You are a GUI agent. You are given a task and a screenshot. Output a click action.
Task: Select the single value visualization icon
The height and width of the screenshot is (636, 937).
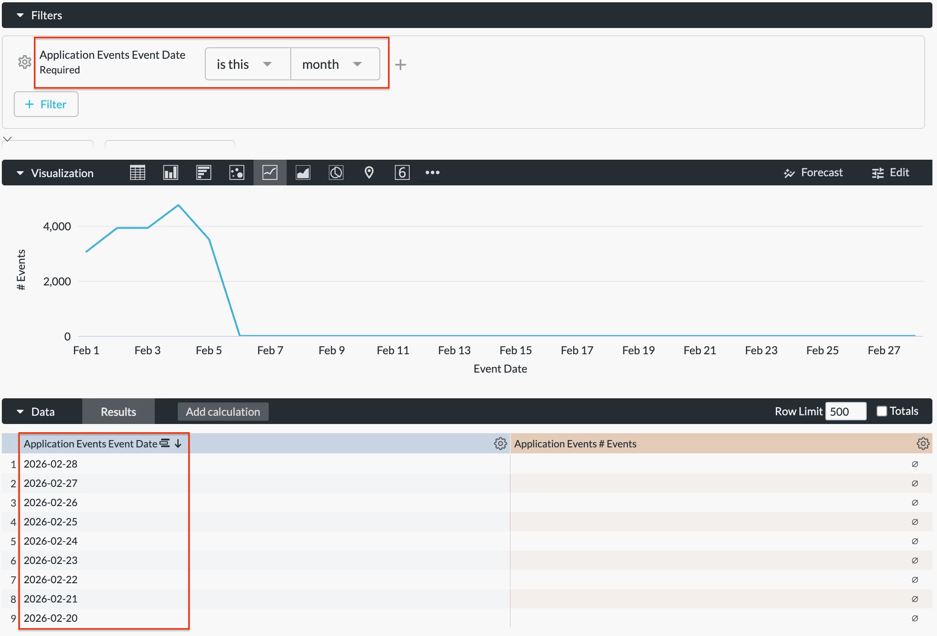coord(402,173)
